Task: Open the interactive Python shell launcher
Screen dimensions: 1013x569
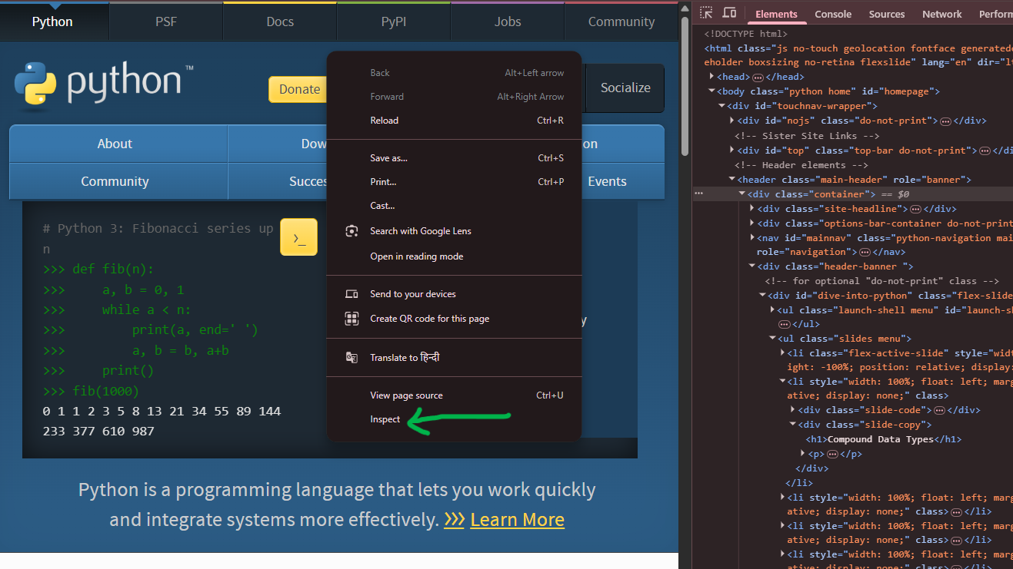Action: (298, 237)
